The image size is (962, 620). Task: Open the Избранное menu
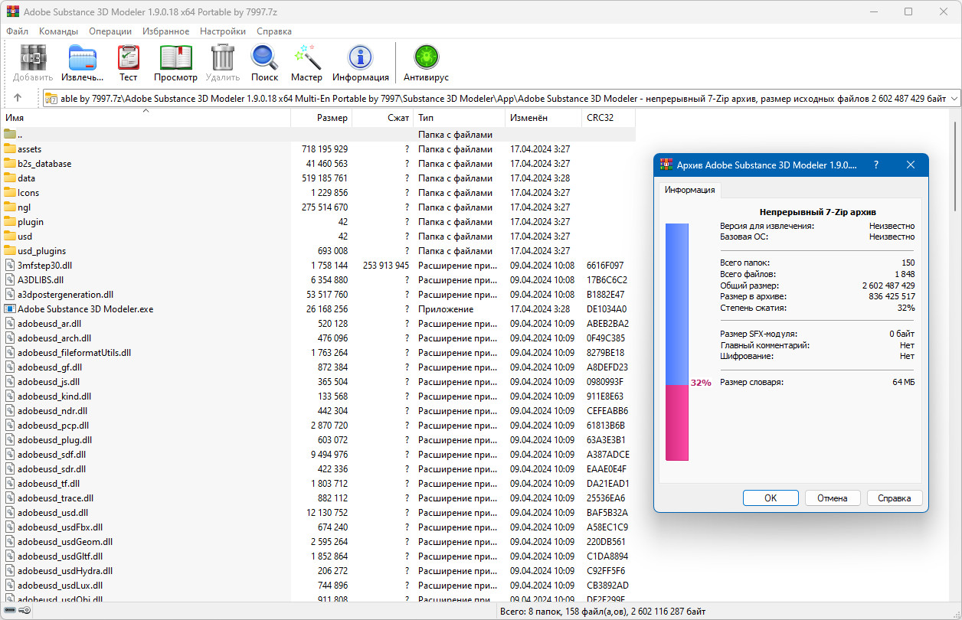(165, 31)
